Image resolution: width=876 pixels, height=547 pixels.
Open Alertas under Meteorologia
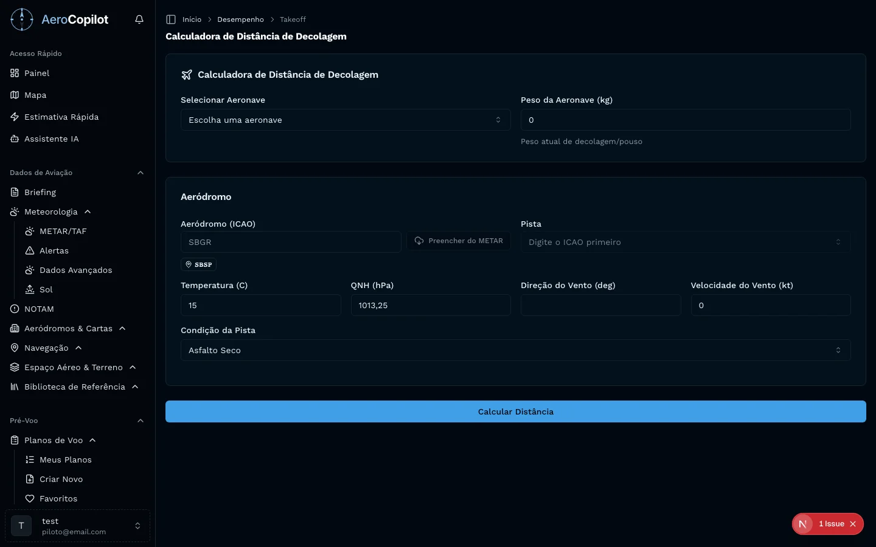coord(54,250)
